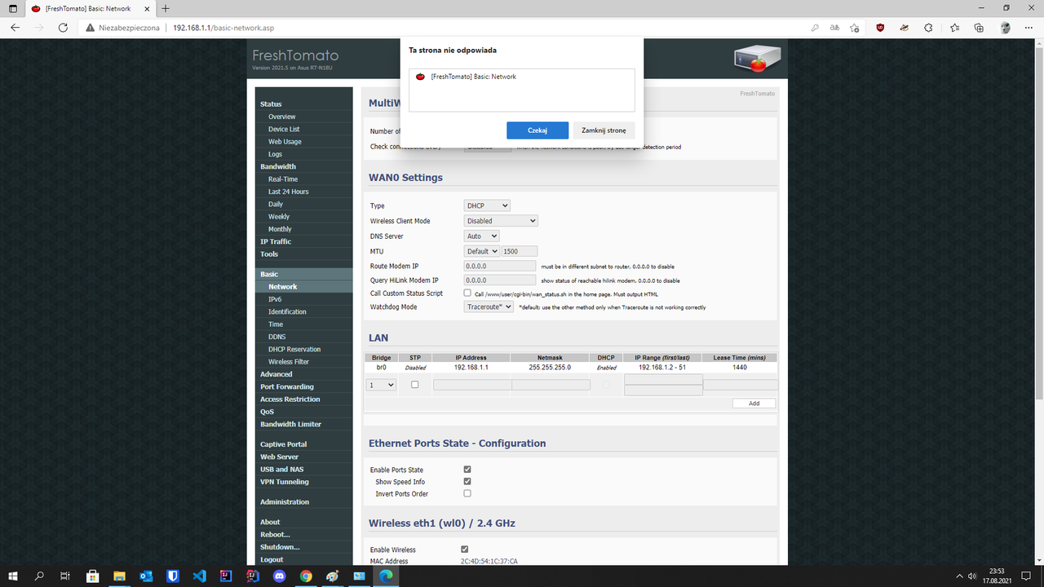This screenshot has height=587, width=1044.
Task: Open Outlook from taskbar
Action: click(146, 576)
